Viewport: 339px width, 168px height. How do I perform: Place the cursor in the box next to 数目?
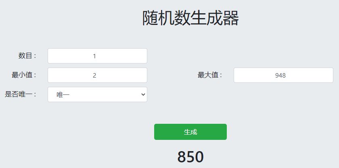pyautogui.click(x=97, y=56)
